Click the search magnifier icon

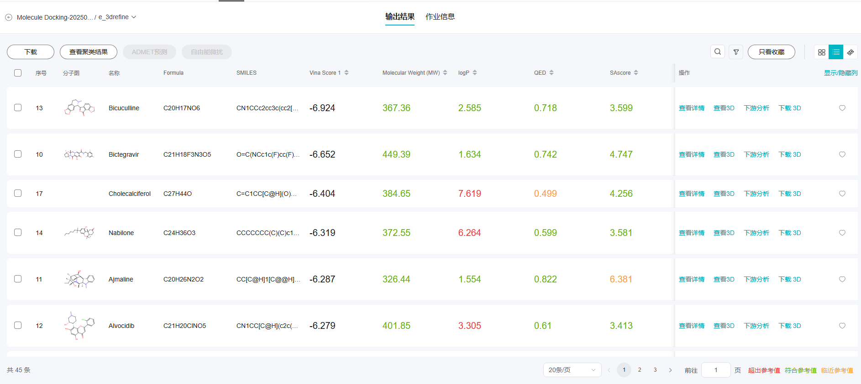[718, 52]
